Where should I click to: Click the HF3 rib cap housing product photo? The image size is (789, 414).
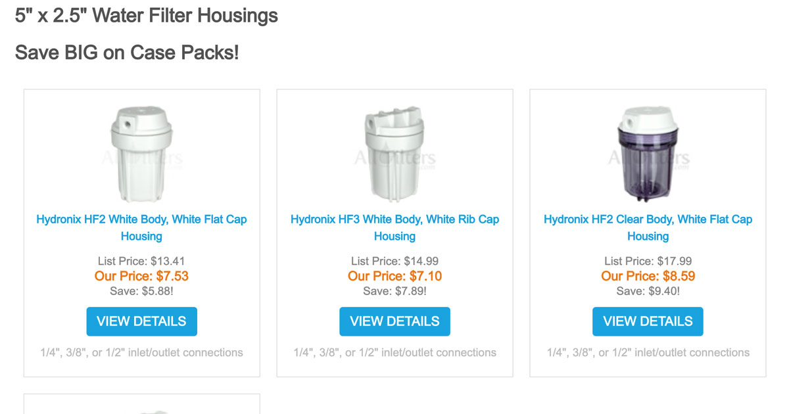(394, 148)
